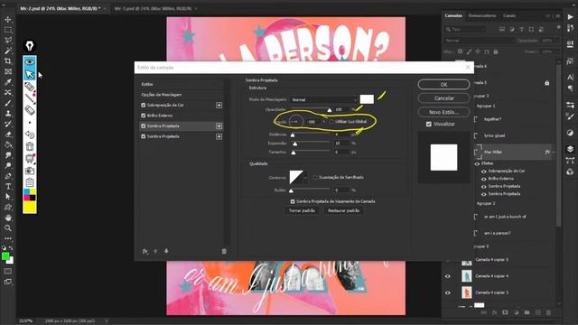
Task: Hide the Brilho Externo effect in Layers panel
Action: tap(483, 179)
